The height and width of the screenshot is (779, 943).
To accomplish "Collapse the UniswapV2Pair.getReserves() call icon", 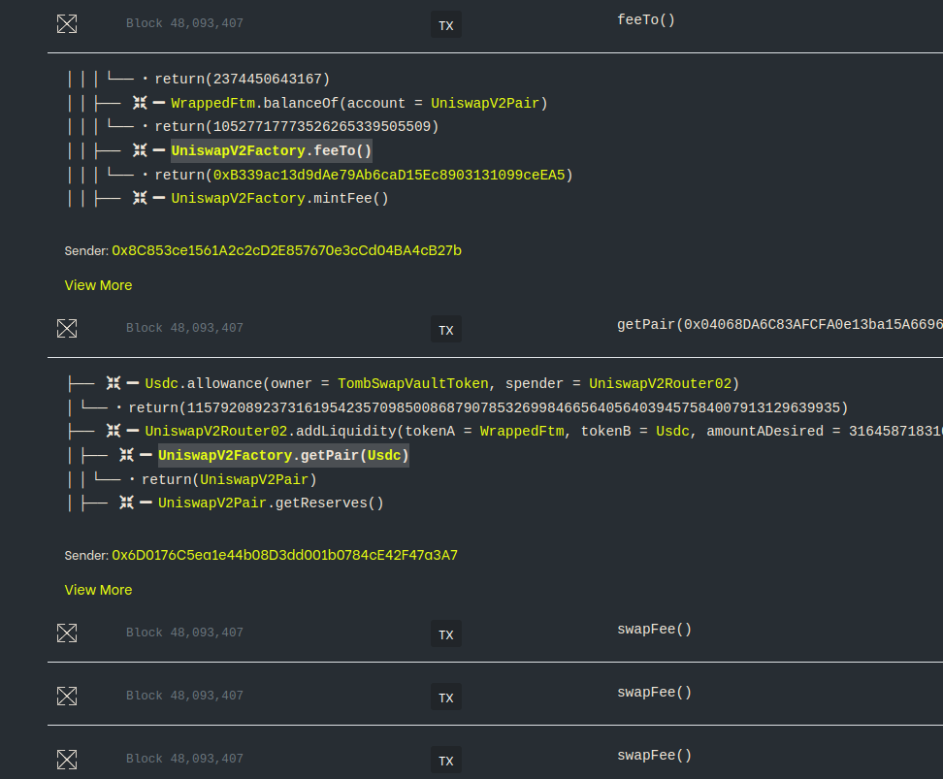I will [x=126, y=503].
